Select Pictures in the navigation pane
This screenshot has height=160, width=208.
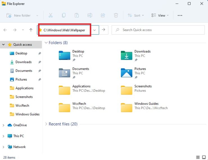click(21, 79)
